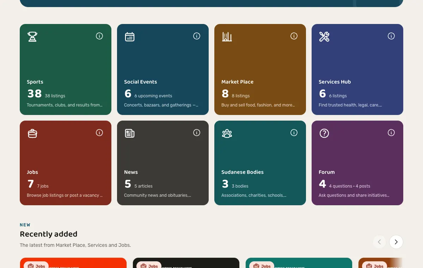Click the question mark icon on Forum
423x268 pixels.
click(x=324, y=133)
